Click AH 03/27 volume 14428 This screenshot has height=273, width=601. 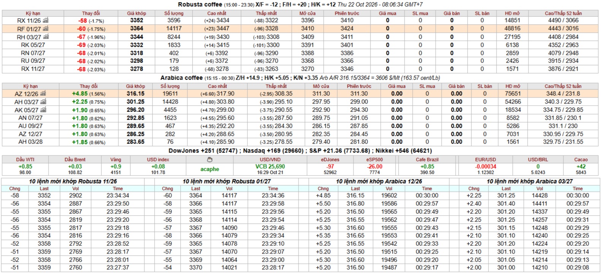pyautogui.click(x=170, y=102)
